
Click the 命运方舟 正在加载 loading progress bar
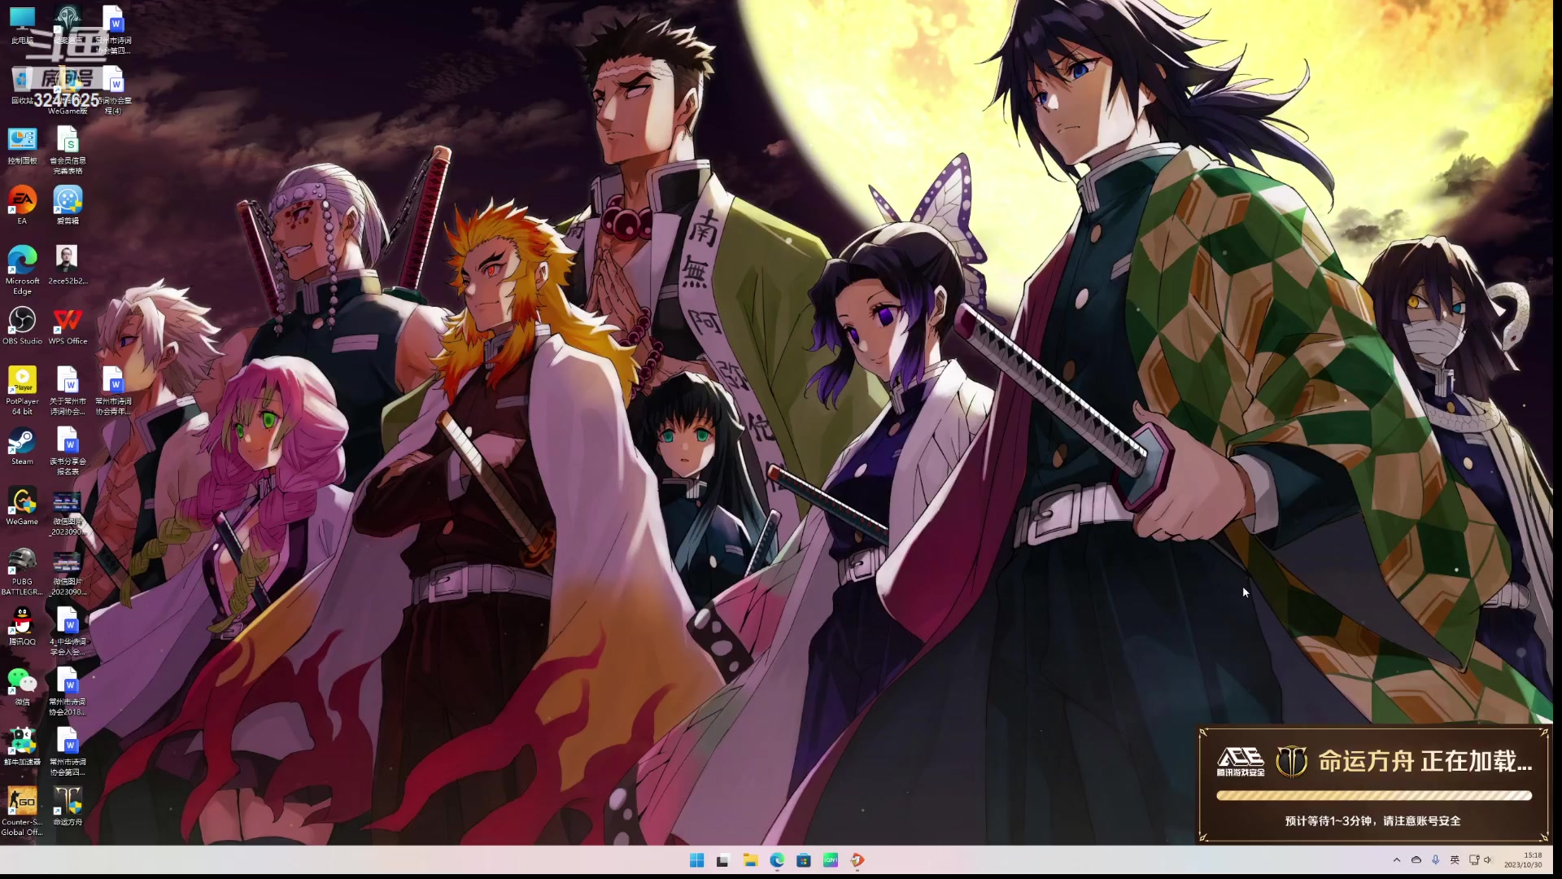click(1374, 796)
